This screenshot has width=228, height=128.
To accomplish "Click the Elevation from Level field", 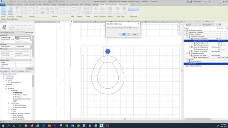I will click(x=23, y=39).
